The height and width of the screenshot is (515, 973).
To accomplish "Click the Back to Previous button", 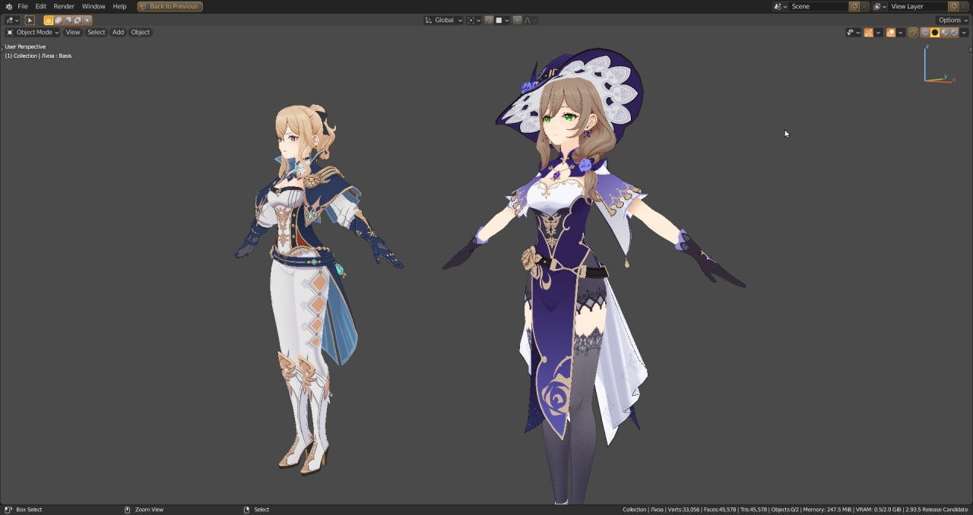I will pos(170,6).
